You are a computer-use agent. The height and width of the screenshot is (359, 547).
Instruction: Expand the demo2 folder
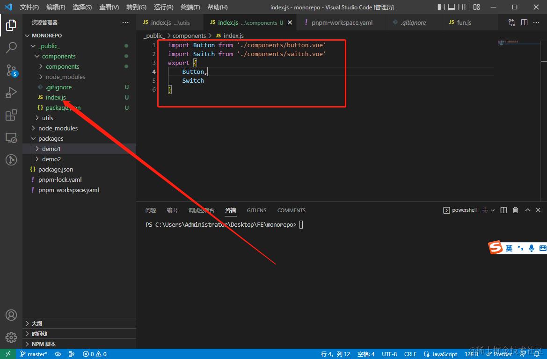click(79, 159)
